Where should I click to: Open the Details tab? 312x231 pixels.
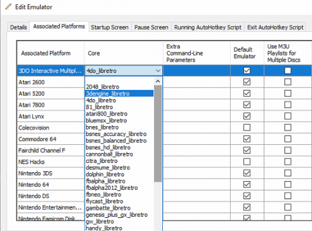point(18,27)
